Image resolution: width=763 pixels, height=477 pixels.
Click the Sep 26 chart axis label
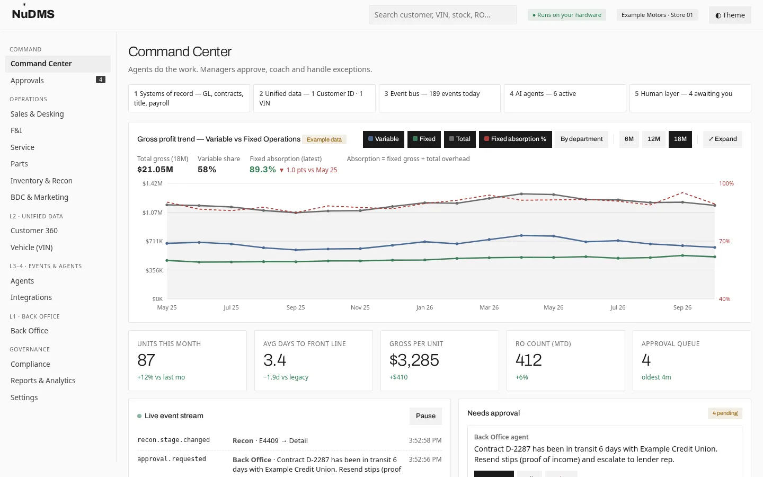(x=682, y=307)
